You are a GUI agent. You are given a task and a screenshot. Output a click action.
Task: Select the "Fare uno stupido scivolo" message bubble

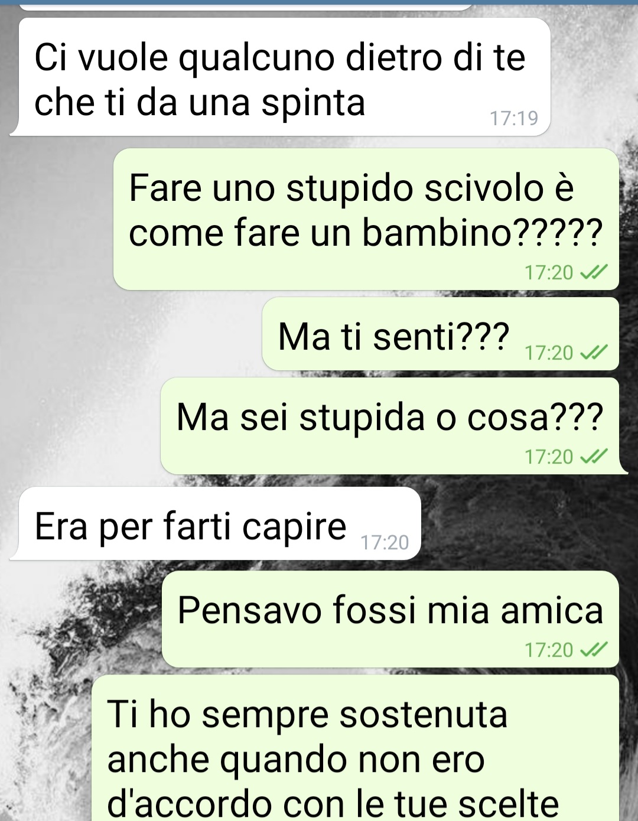click(366, 219)
